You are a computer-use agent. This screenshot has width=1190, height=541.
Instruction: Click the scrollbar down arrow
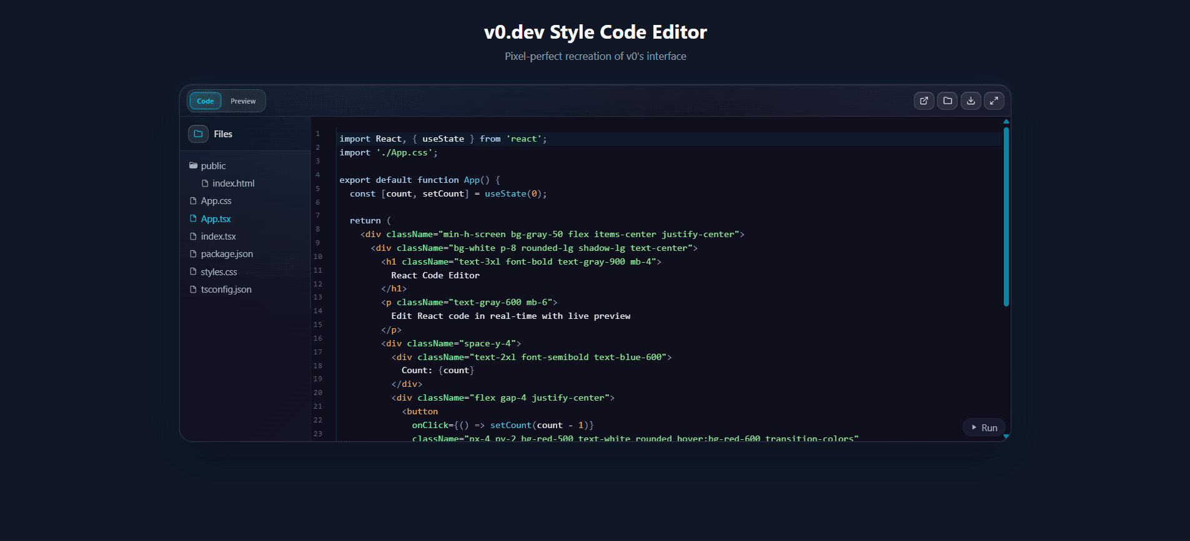(x=1006, y=437)
